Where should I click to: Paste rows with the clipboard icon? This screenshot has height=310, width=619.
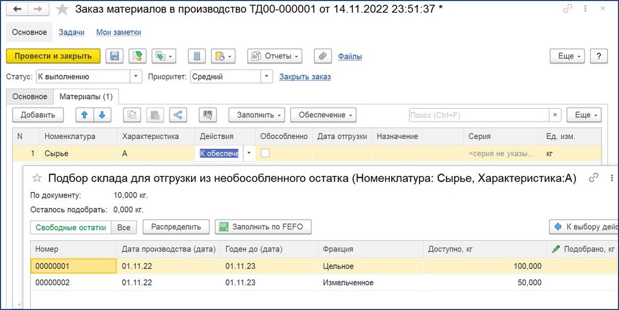[155, 115]
